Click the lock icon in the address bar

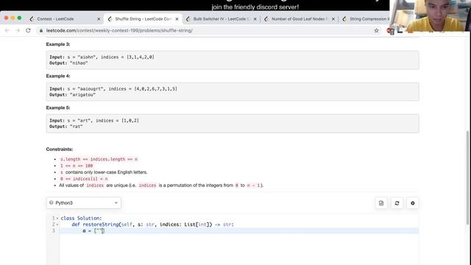click(x=41, y=30)
